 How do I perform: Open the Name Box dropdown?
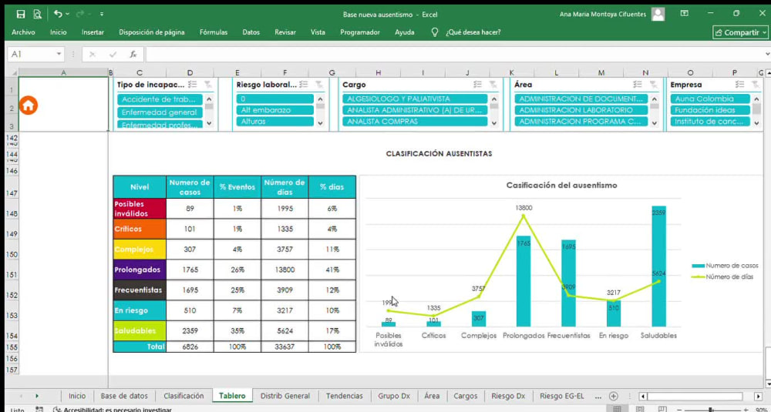pyautogui.click(x=59, y=54)
